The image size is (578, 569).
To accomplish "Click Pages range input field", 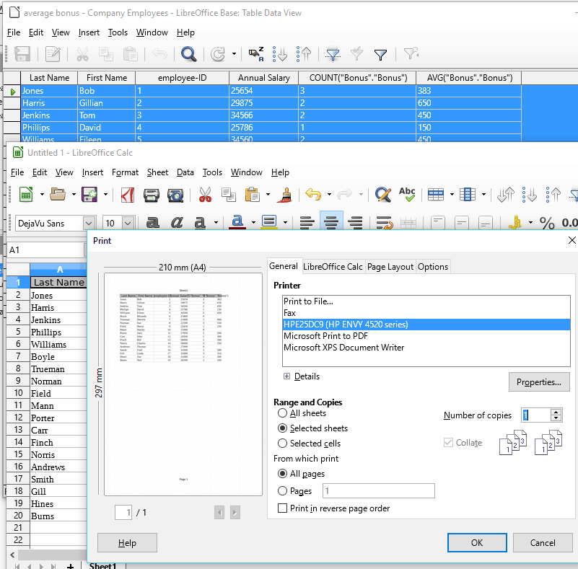I will [x=379, y=490].
